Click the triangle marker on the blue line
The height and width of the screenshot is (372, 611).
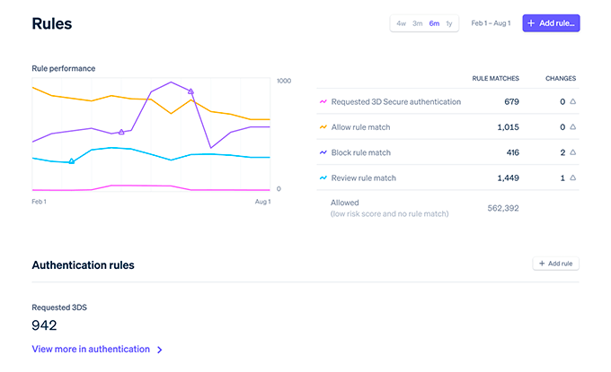pos(71,161)
